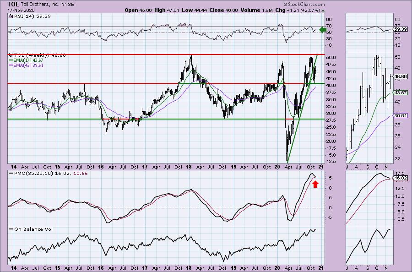
Task: Click the 46.60 price tag on right axis
Action: 401,76
